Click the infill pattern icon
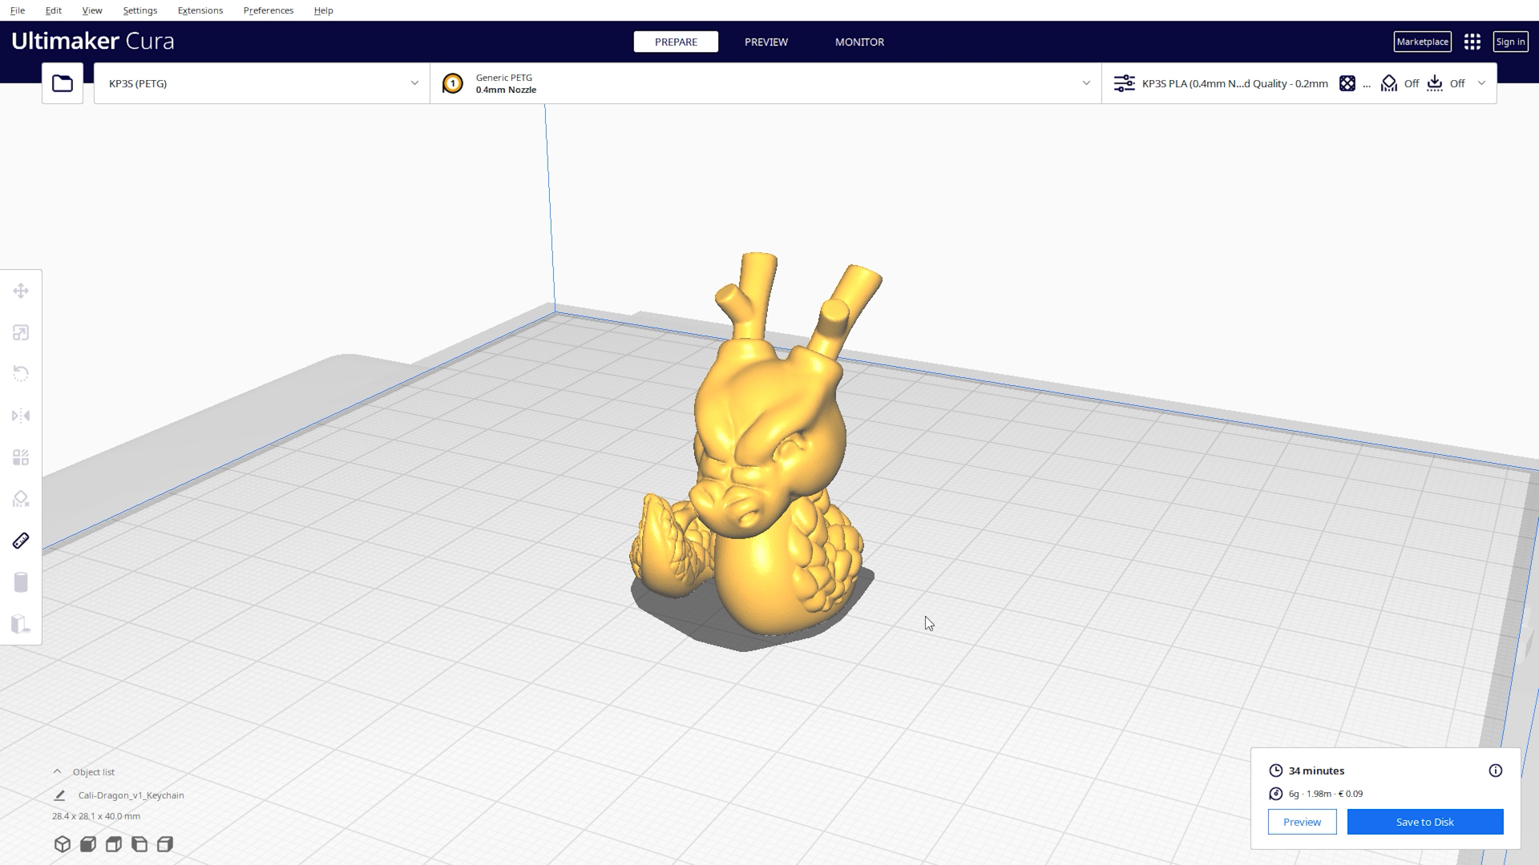Viewport: 1539px width, 865px height. (x=1347, y=83)
